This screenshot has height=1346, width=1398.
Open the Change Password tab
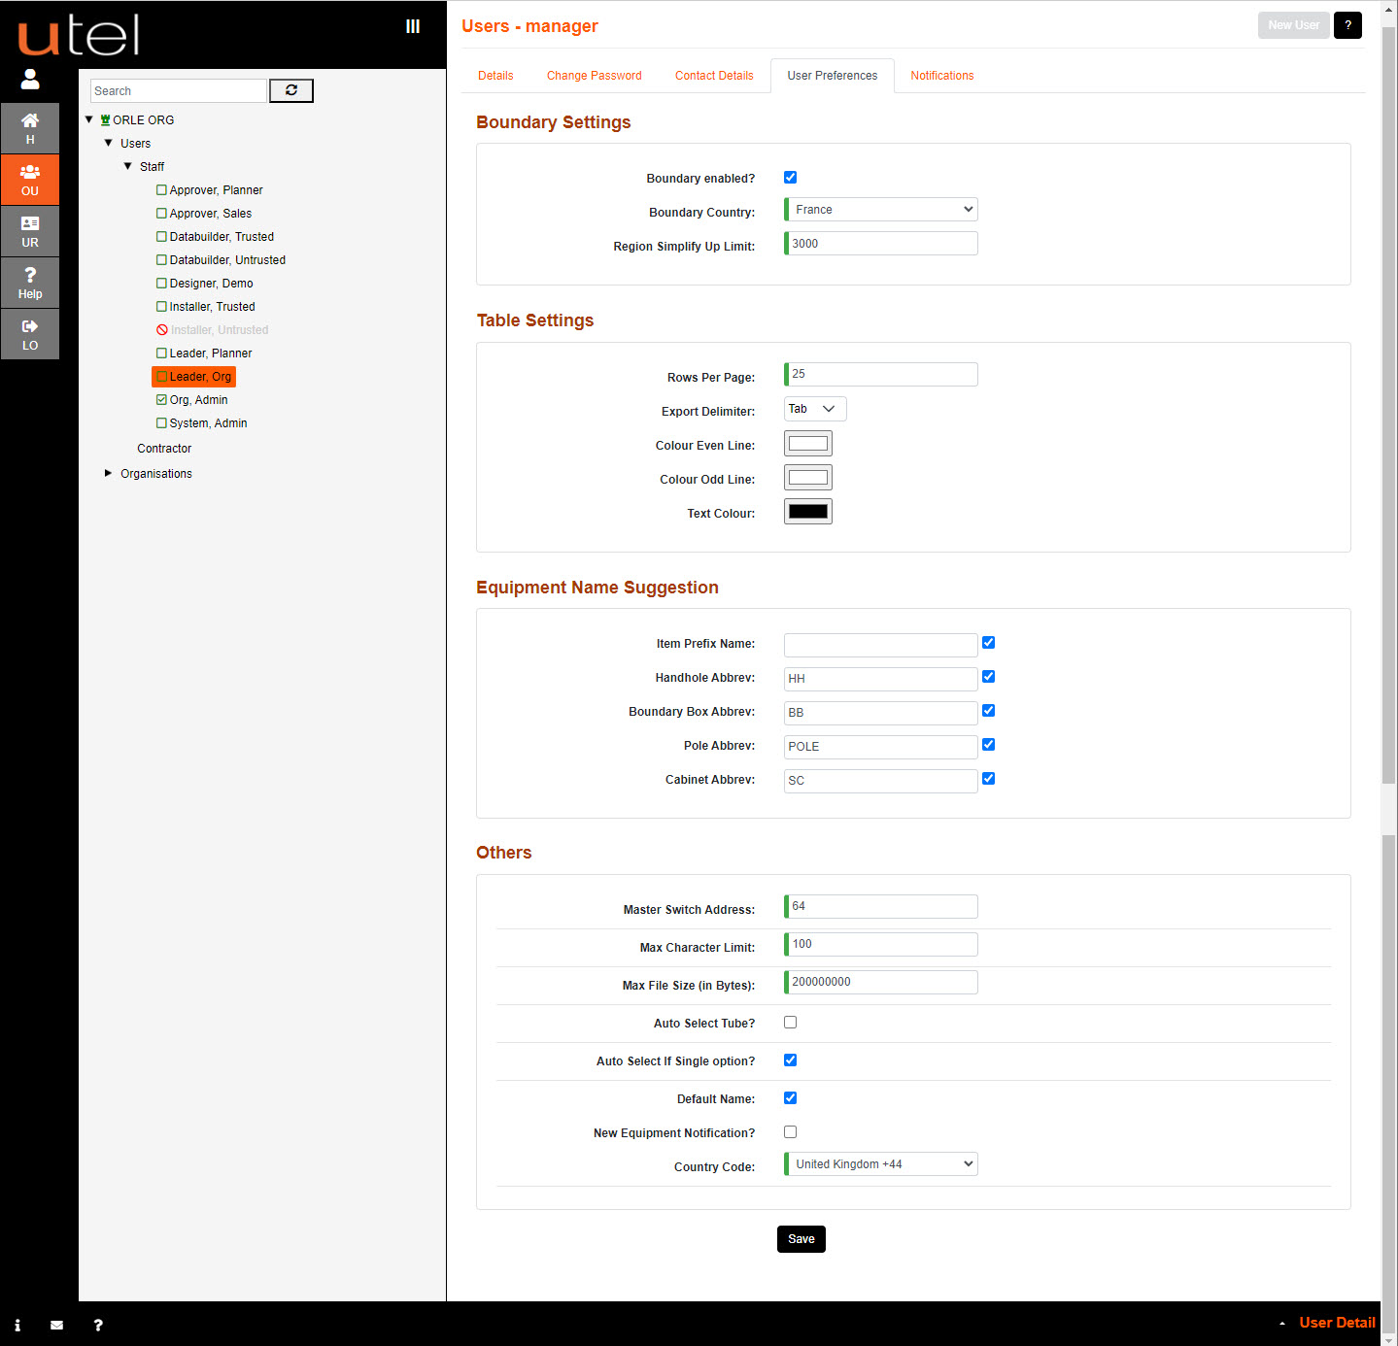594,76
